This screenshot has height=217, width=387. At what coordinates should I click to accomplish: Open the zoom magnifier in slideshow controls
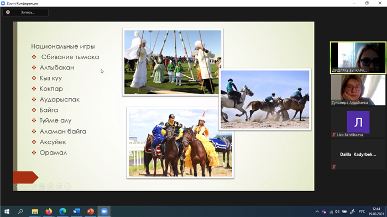pyautogui.click(x=51, y=187)
